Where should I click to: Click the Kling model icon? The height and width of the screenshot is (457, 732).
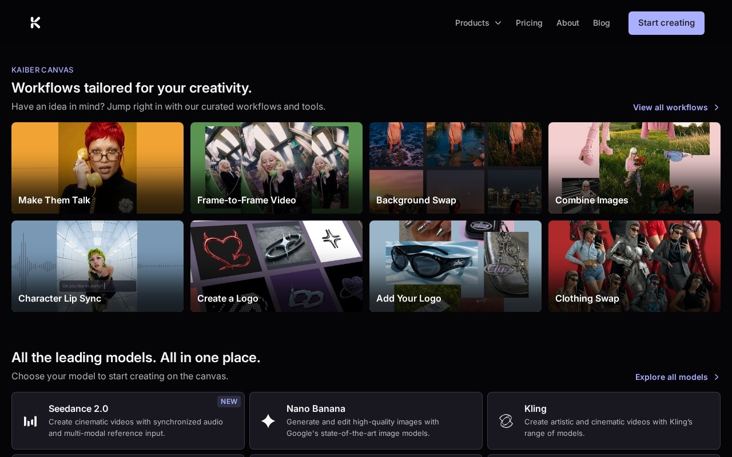[506, 421]
